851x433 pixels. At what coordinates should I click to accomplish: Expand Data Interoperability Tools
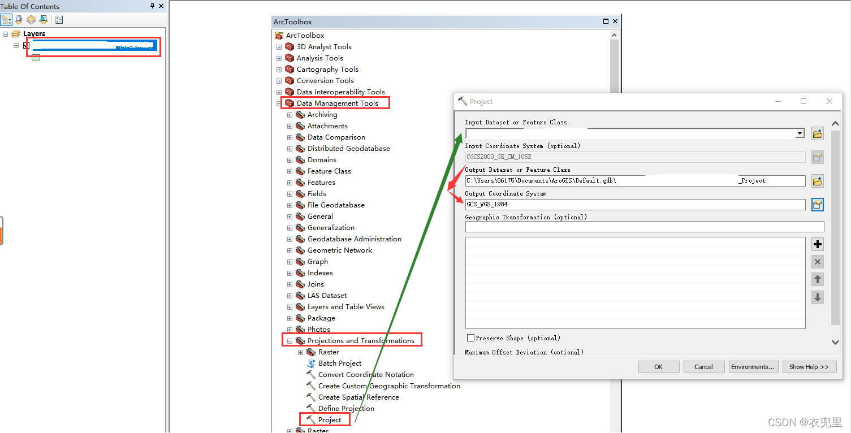(x=279, y=92)
